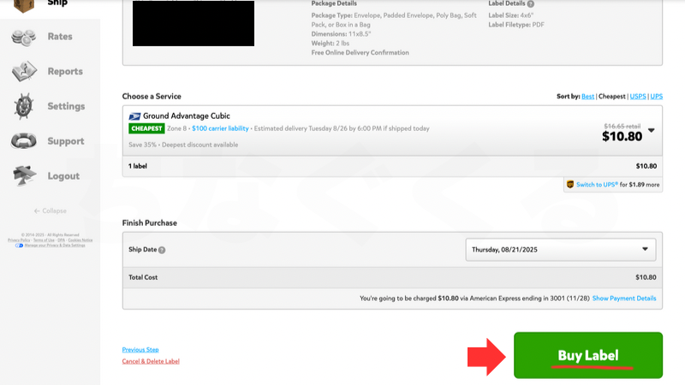Click the green Buy Label button
685x385 pixels.
[587, 355]
